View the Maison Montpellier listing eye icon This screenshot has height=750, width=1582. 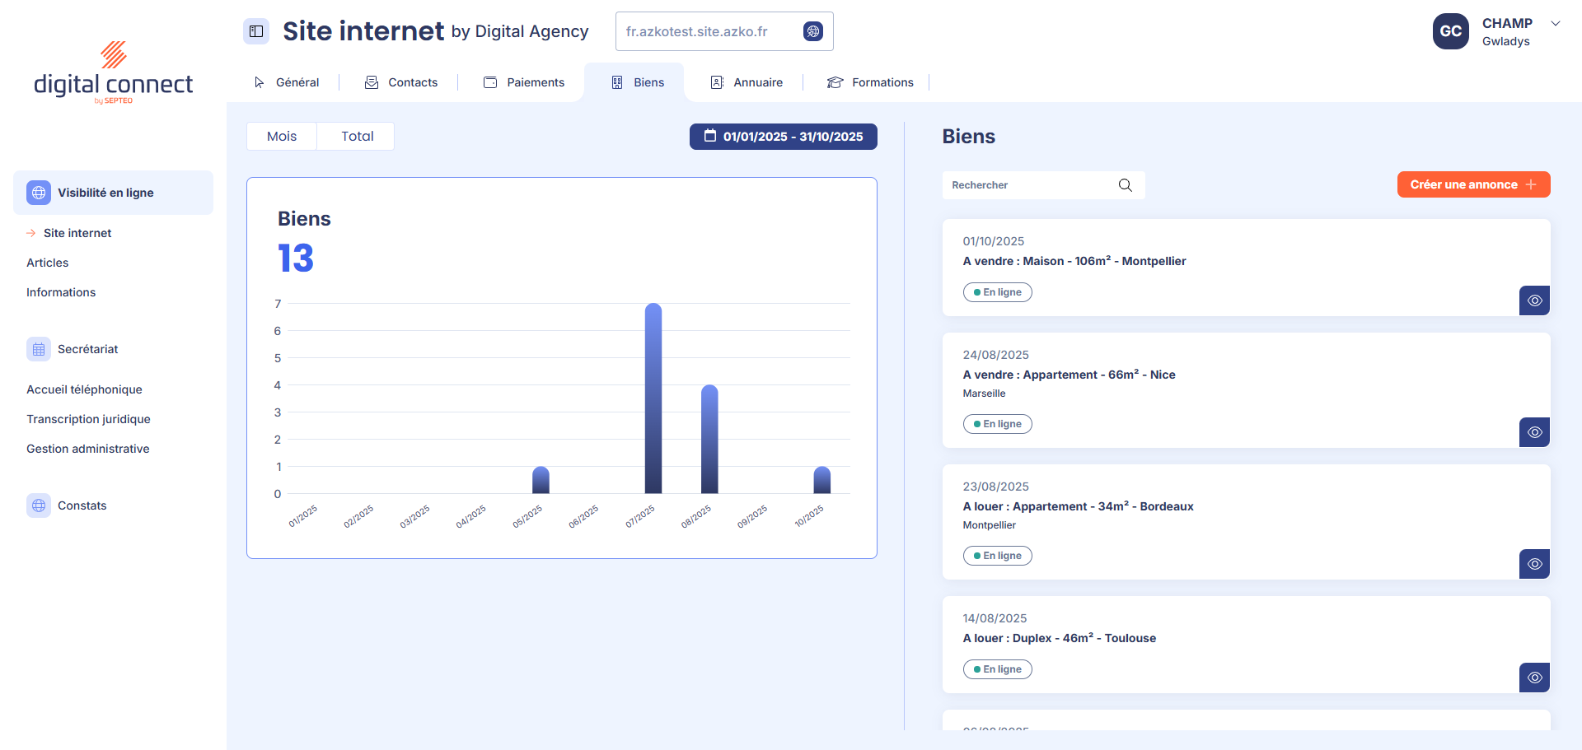(x=1534, y=300)
